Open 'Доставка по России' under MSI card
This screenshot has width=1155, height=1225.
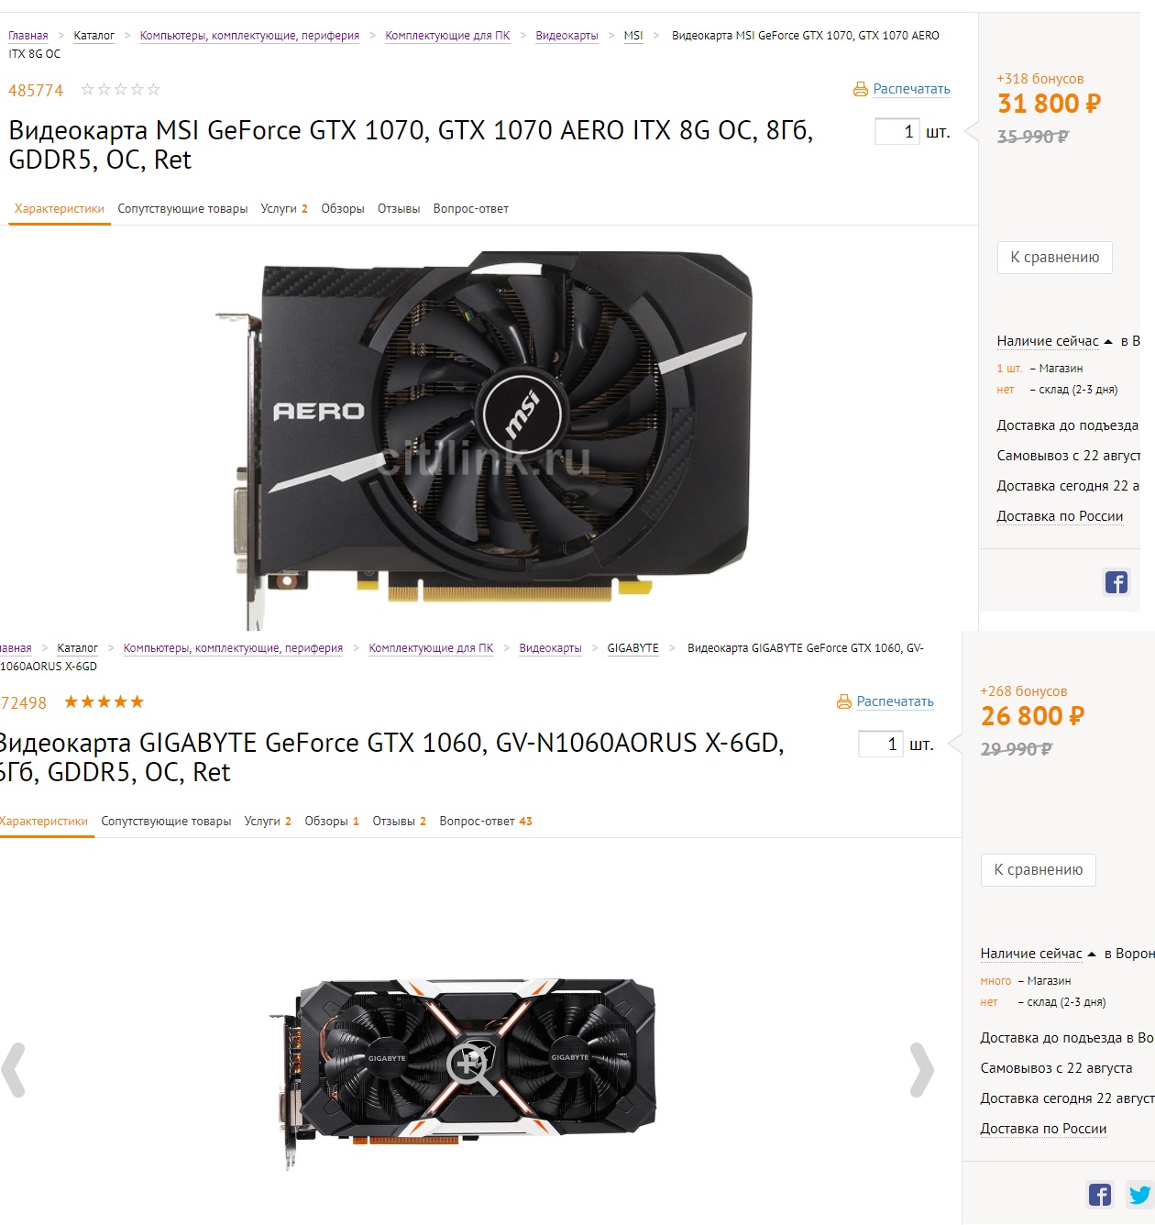[x=1060, y=516]
